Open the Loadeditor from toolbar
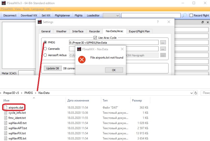The image size is (210, 141). click(93, 15)
